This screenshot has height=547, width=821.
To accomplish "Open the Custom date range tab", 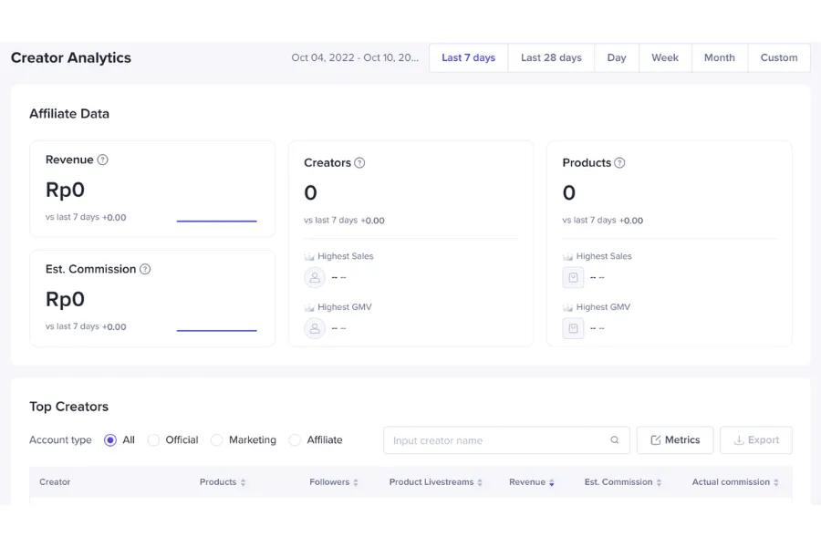I will click(779, 57).
